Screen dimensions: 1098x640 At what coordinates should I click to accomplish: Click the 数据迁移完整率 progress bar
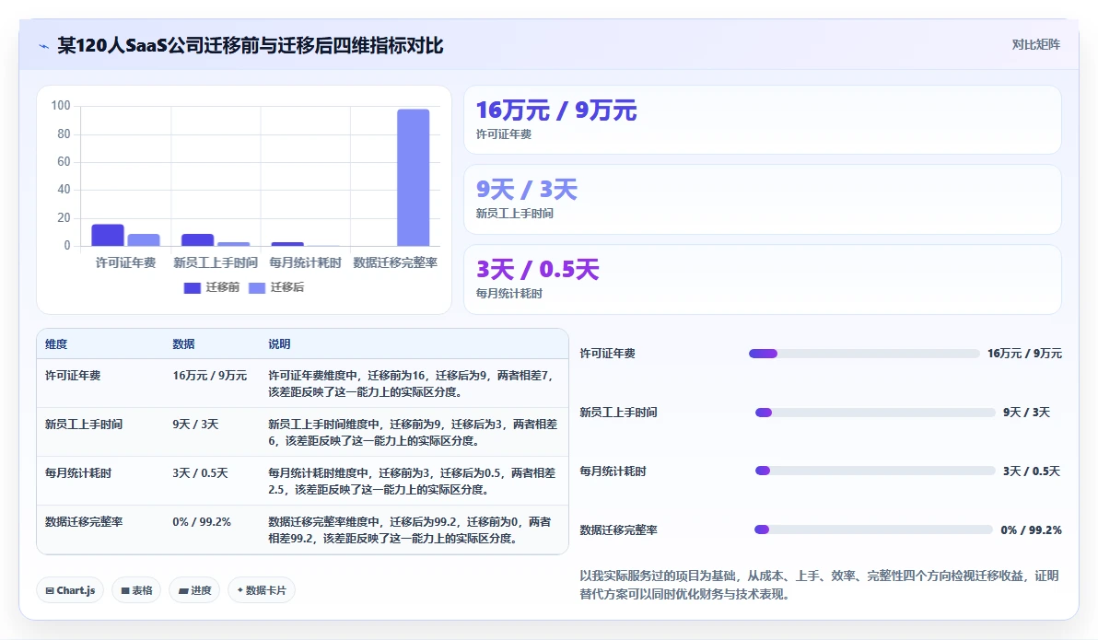(x=873, y=529)
